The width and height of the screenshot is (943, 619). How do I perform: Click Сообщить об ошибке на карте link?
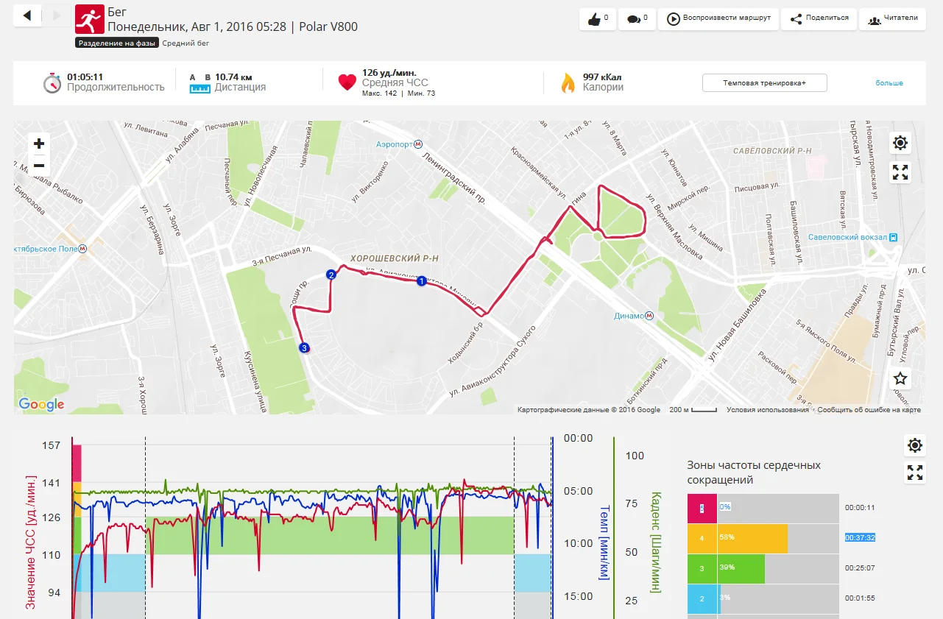click(x=869, y=410)
